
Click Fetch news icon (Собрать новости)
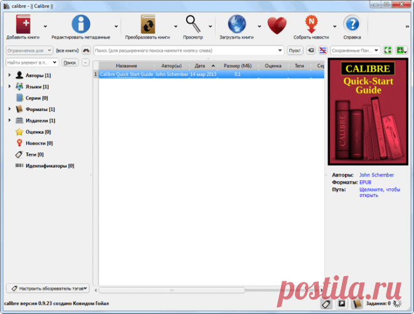311,24
